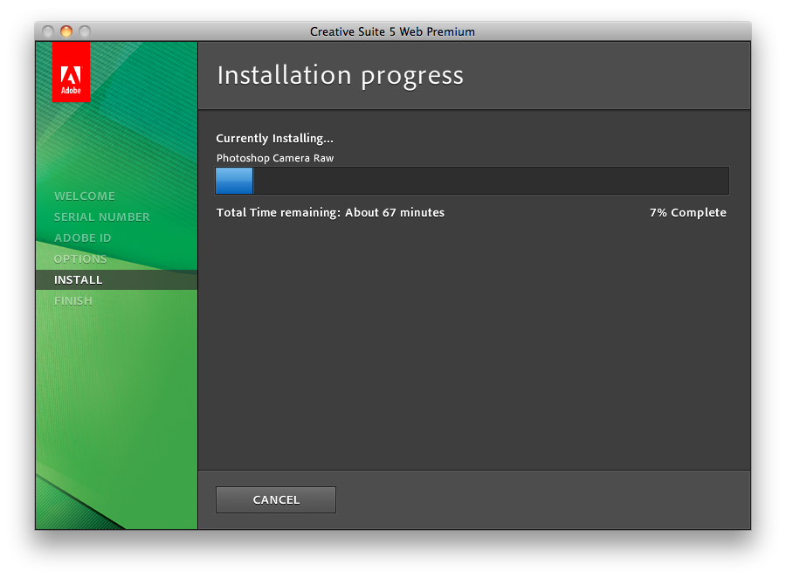Screen dimensions: 786x578
Task: Click the gray zoom window button
Action: [85, 31]
